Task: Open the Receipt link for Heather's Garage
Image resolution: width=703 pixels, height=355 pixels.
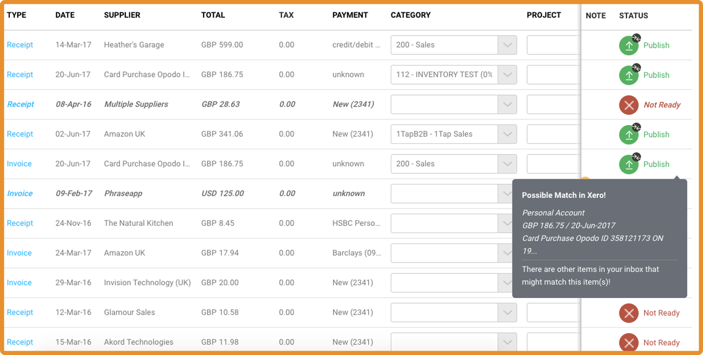Action: click(x=20, y=45)
